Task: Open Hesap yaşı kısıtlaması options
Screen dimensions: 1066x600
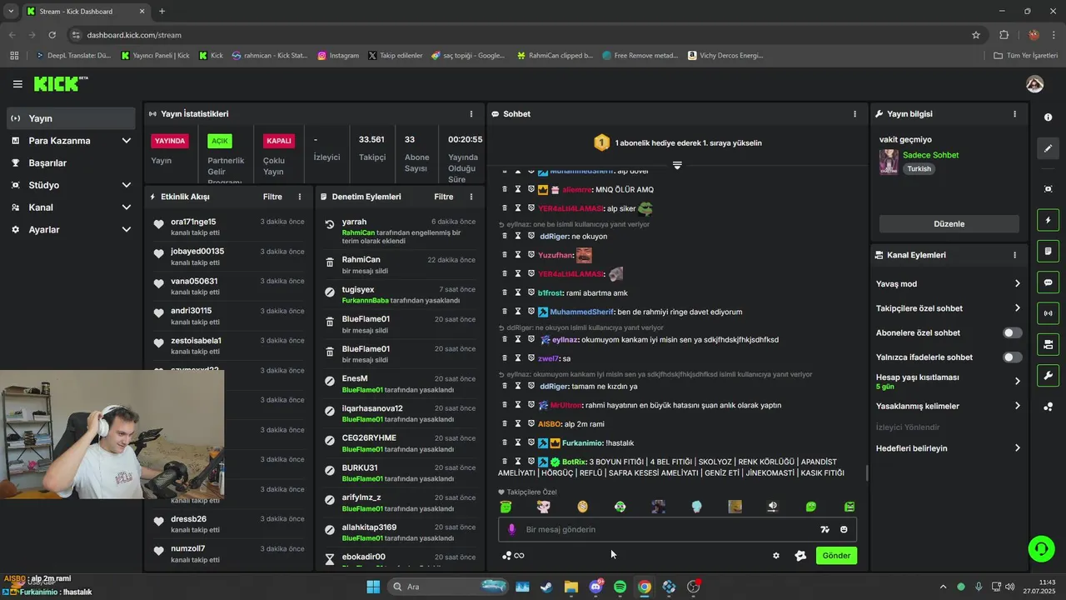Action: click(x=949, y=381)
